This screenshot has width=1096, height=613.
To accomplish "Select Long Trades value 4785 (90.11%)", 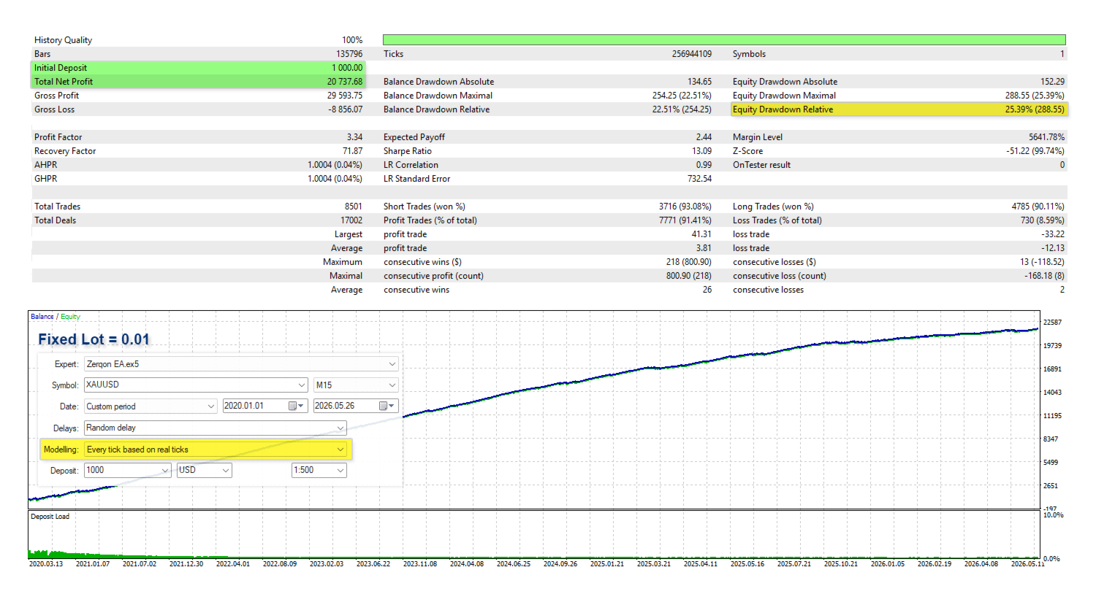I will 1038,207.
